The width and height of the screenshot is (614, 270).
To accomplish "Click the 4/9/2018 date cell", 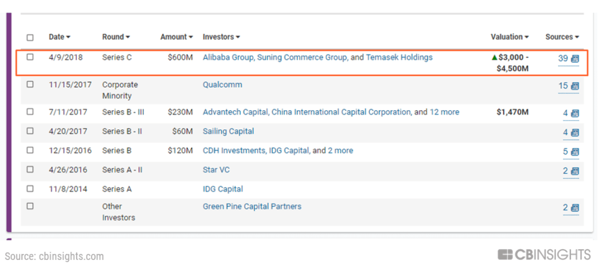I will pyautogui.click(x=66, y=57).
